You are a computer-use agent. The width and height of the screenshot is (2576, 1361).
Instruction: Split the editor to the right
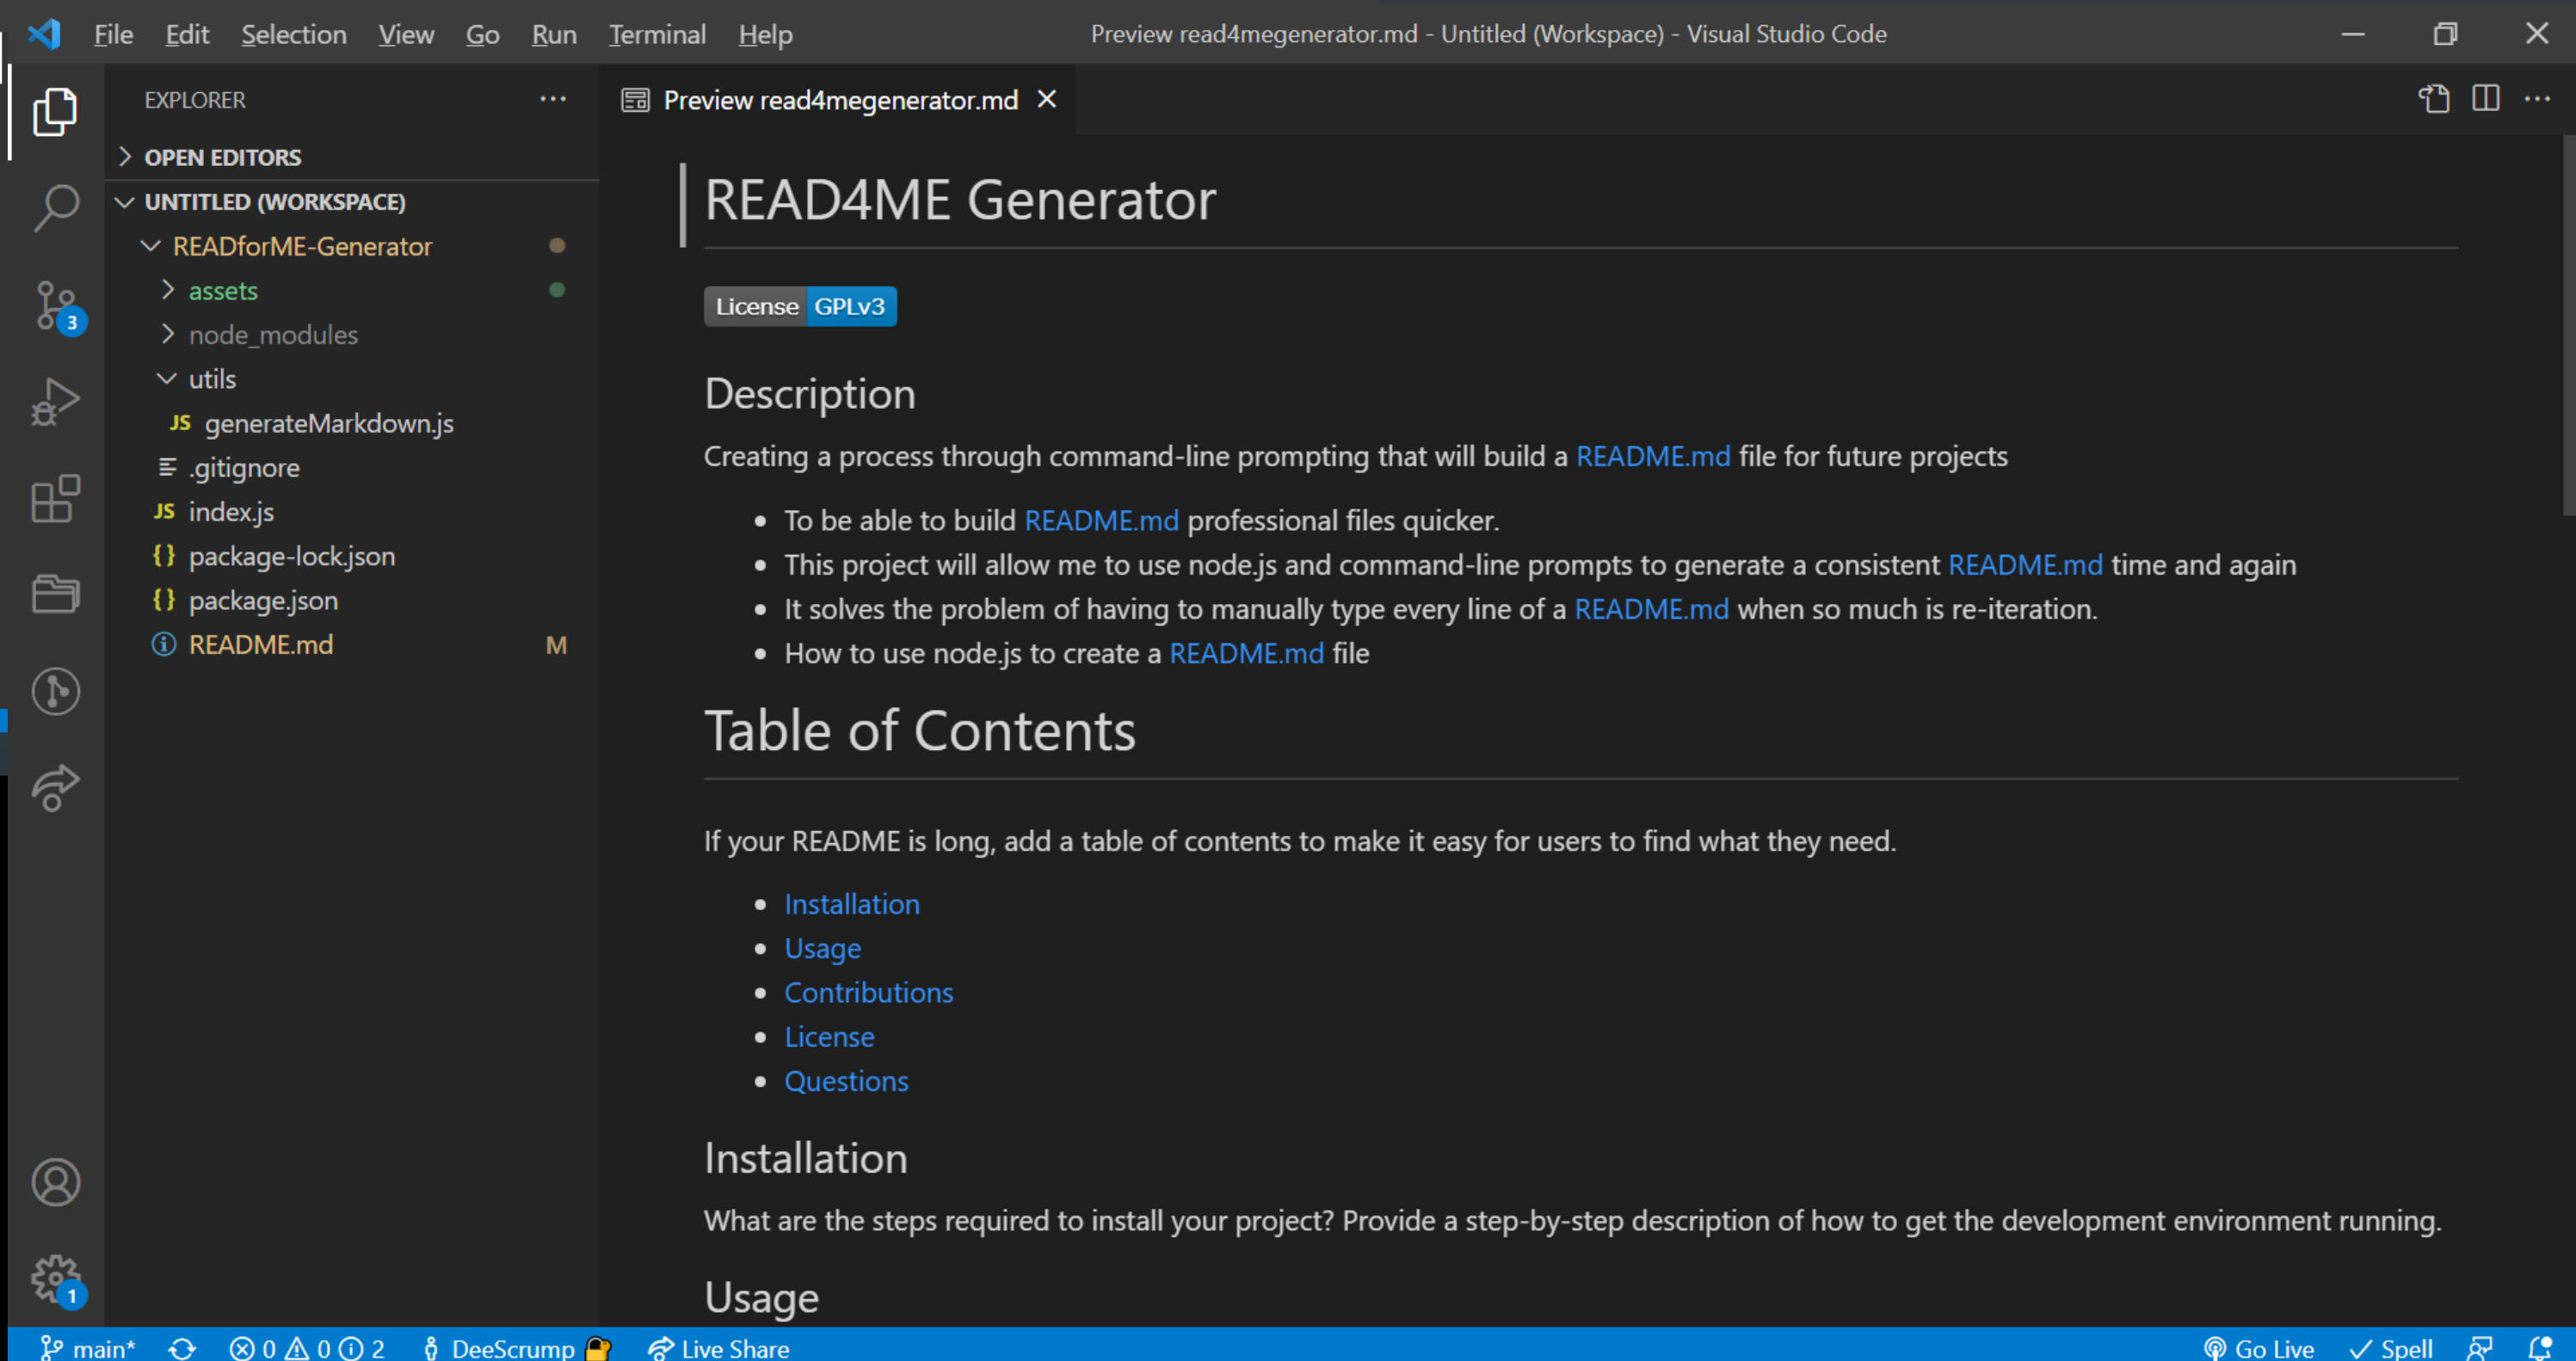pos(2486,99)
